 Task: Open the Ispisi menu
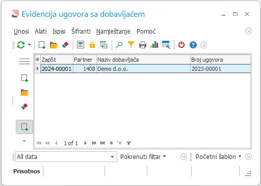[x=59, y=32]
